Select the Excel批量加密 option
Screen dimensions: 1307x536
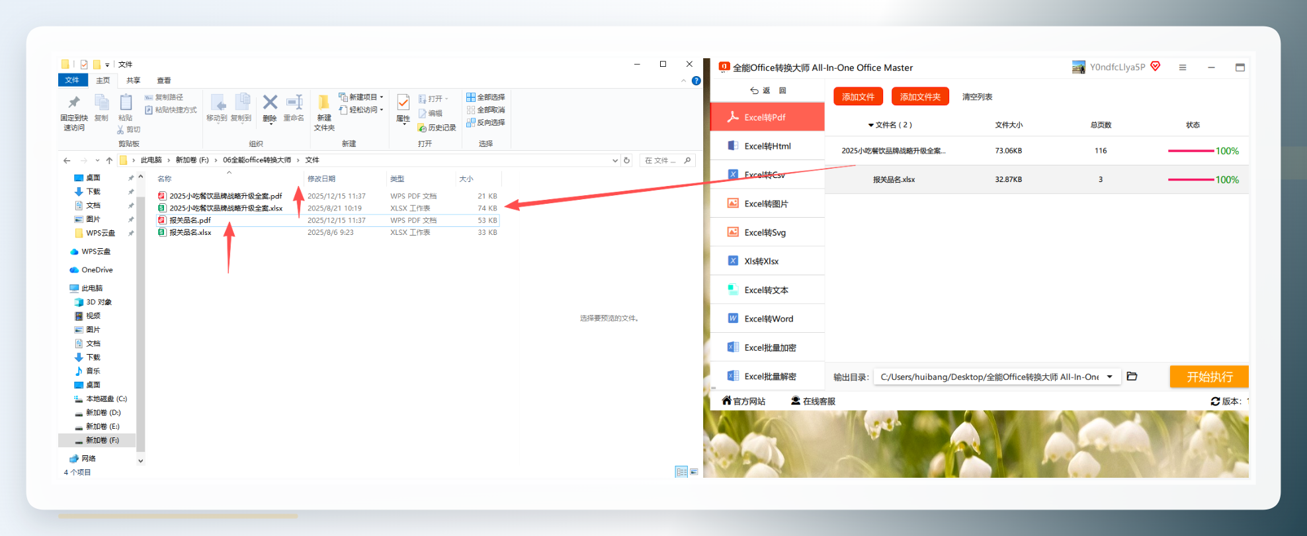(x=767, y=347)
